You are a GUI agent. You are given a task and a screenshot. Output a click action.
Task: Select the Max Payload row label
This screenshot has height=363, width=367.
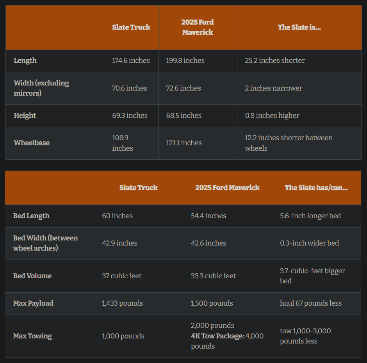coord(33,303)
